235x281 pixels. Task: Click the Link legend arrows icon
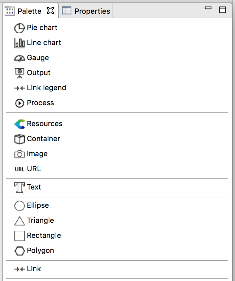20,88
